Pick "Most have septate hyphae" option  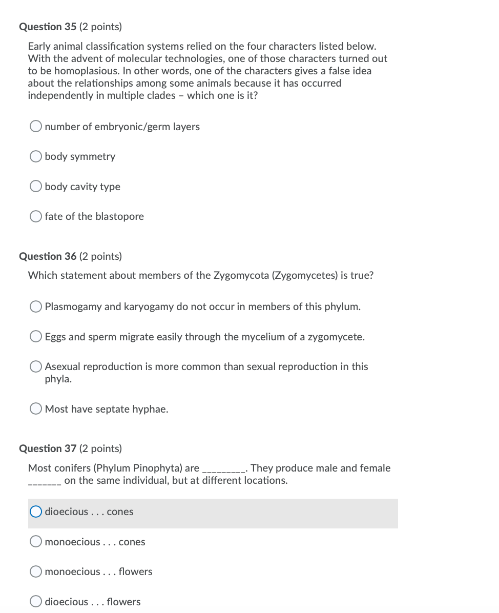36,408
